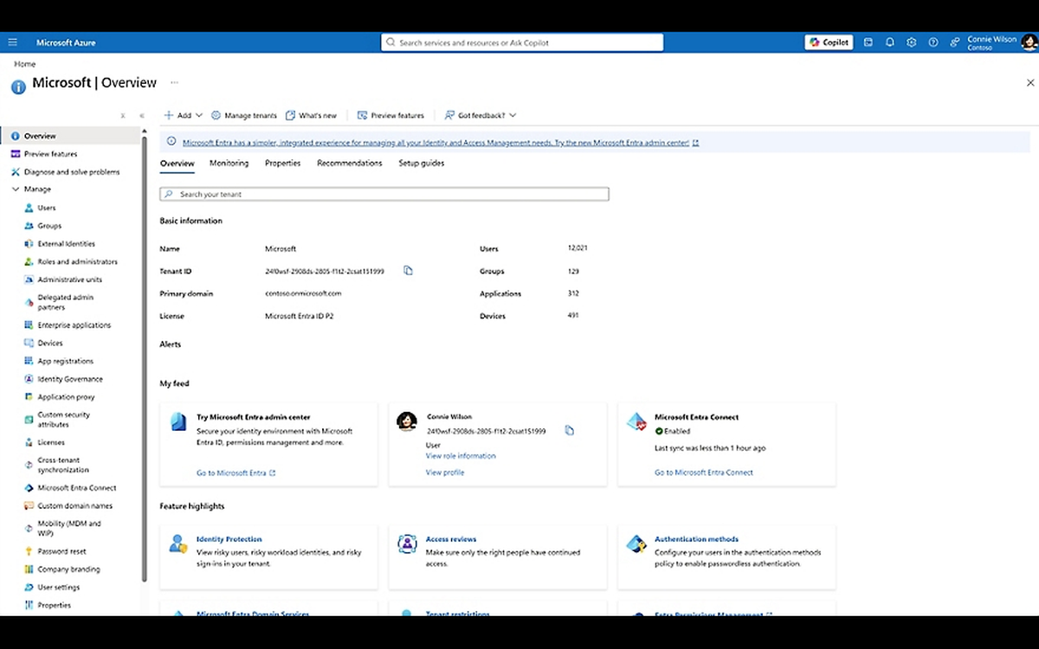The width and height of the screenshot is (1039, 649).
Task: Click Manage tenants toolbar button
Action: pyautogui.click(x=244, y=115)
